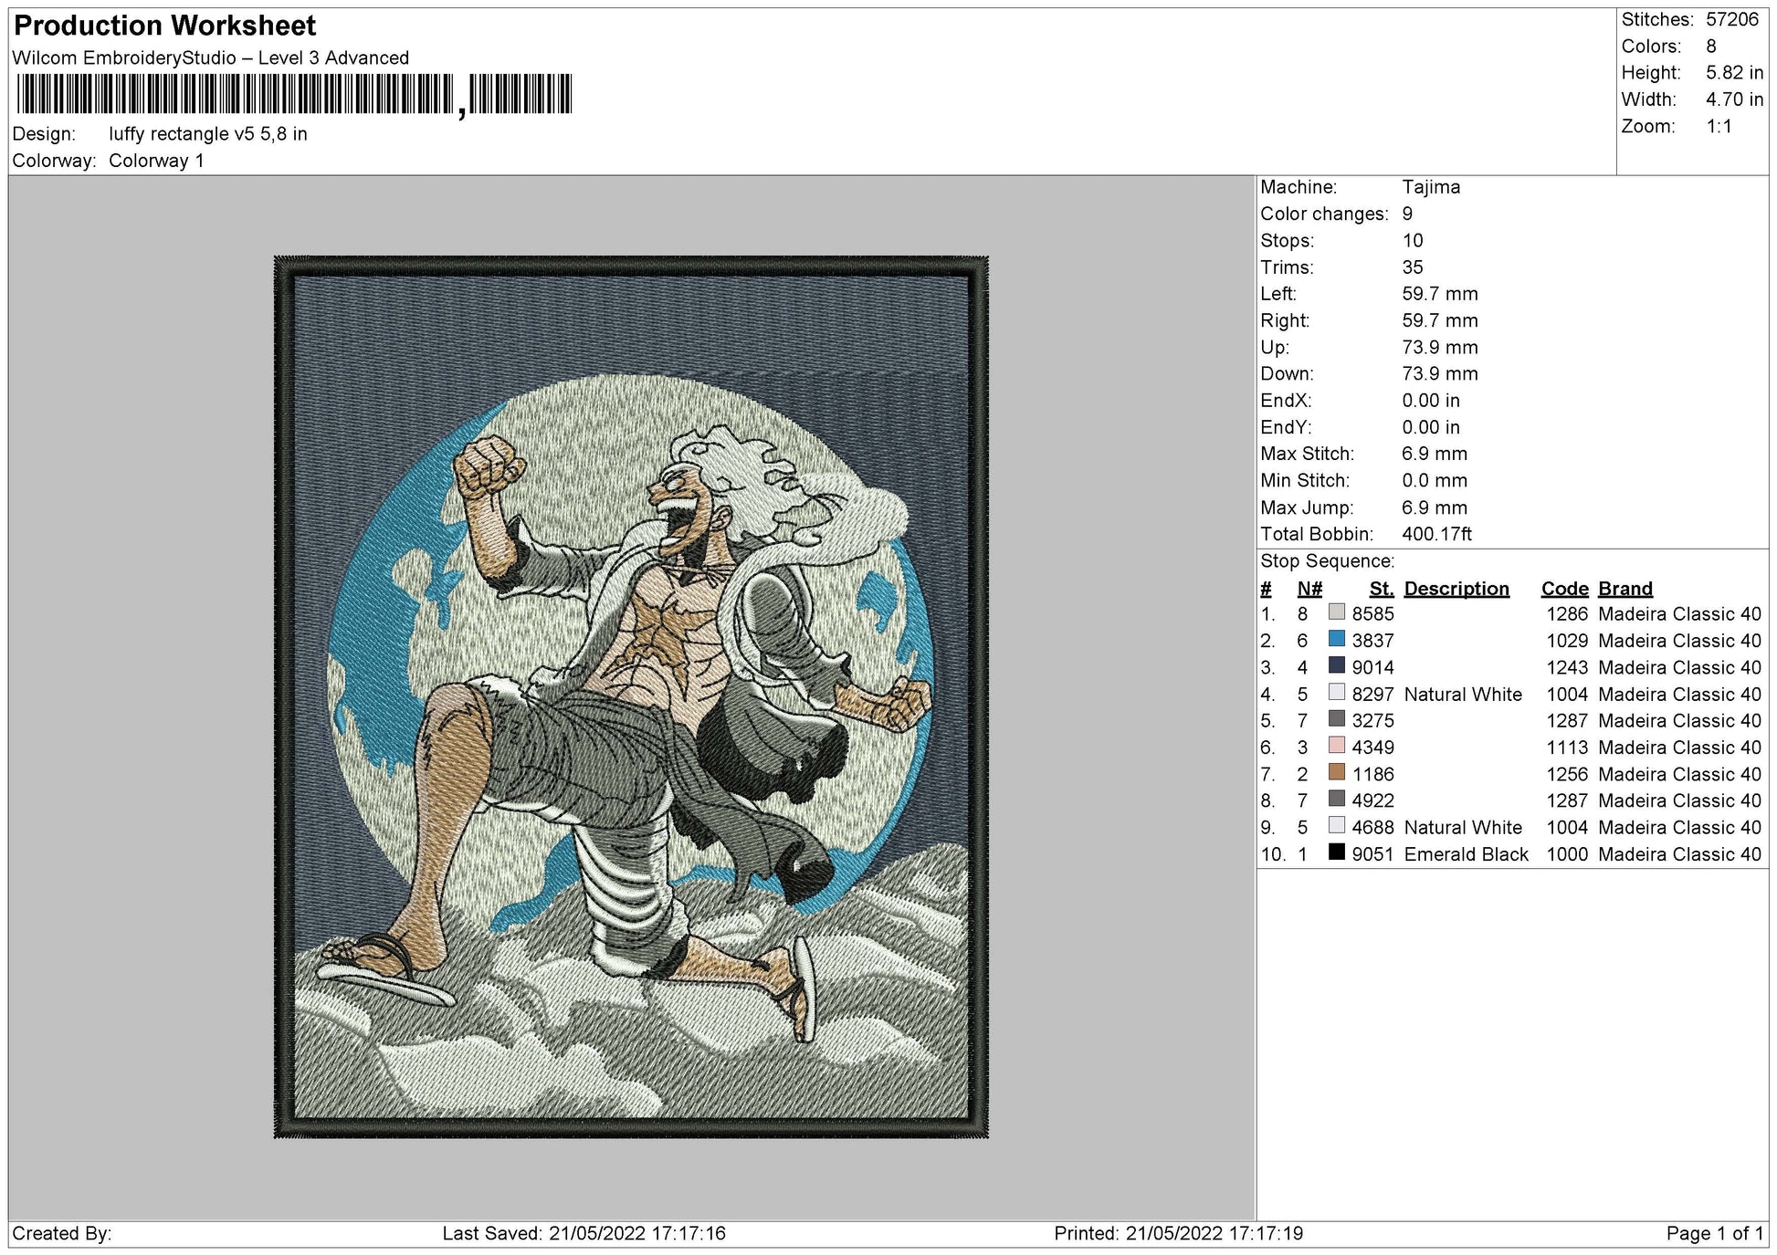Screen dimensions: 1777x1255
Task: Click the Stitches count 57206
Action: pyautogui.click(x=1732, y=19)
